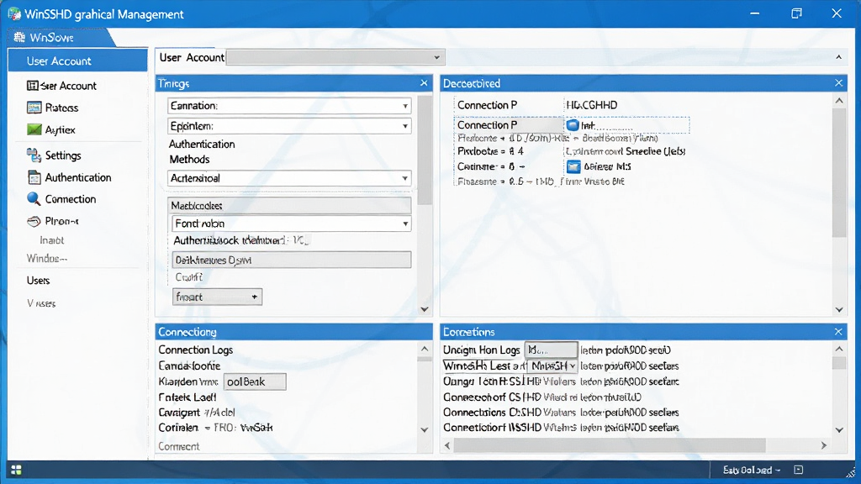Close the Tiniege panel

click(x=424, y=83)
